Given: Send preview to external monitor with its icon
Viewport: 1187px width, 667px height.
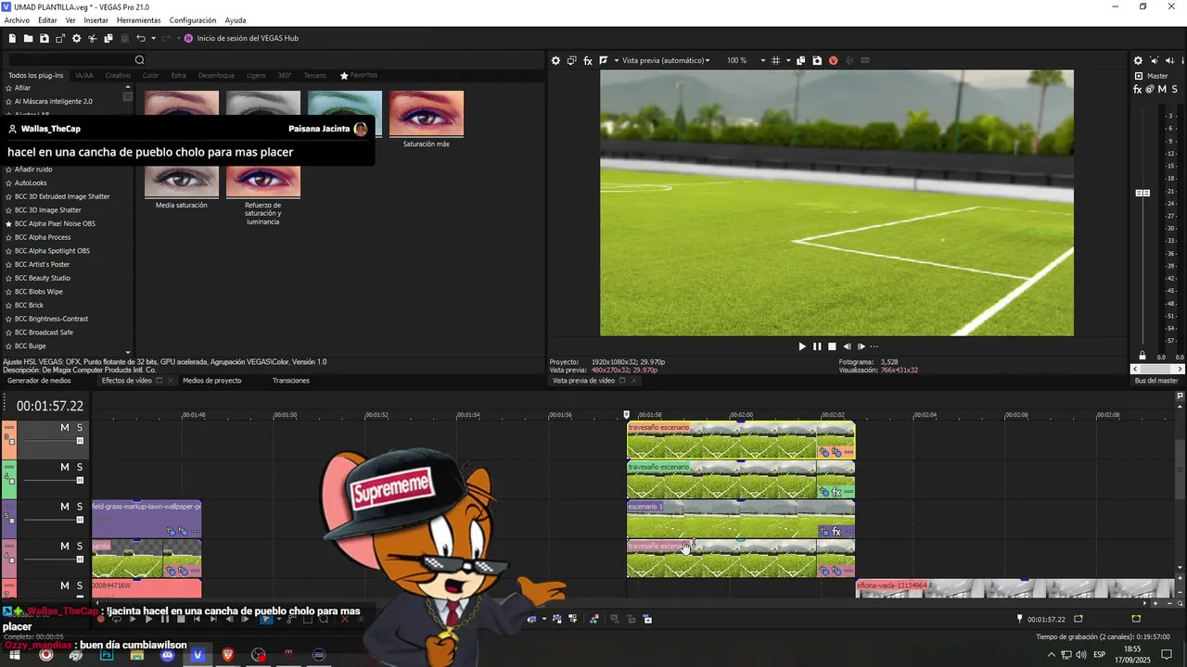Looking at the screenshot, I should tap(571, 60).
